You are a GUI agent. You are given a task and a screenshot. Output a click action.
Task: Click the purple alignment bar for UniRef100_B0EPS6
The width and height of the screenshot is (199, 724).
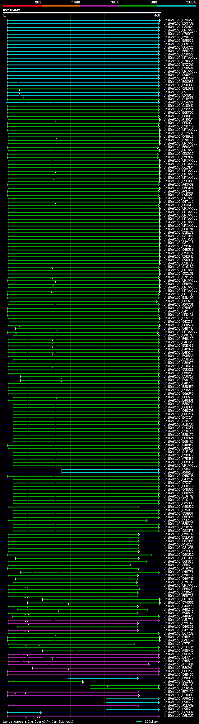tap(83, 671)
